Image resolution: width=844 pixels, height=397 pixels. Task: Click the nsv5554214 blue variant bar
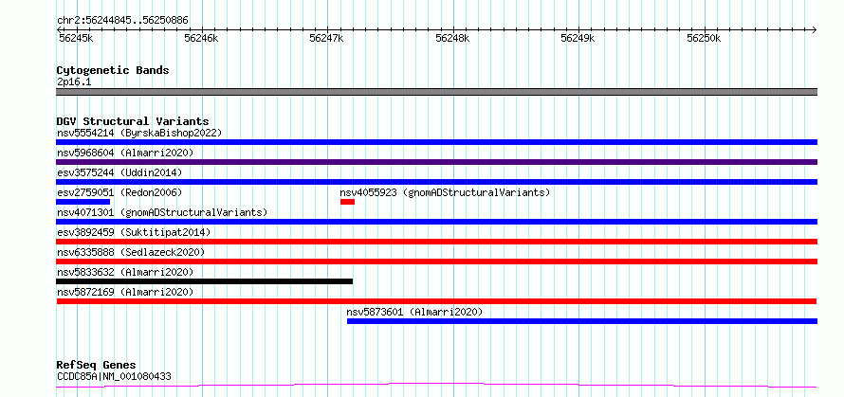(436, 142)
